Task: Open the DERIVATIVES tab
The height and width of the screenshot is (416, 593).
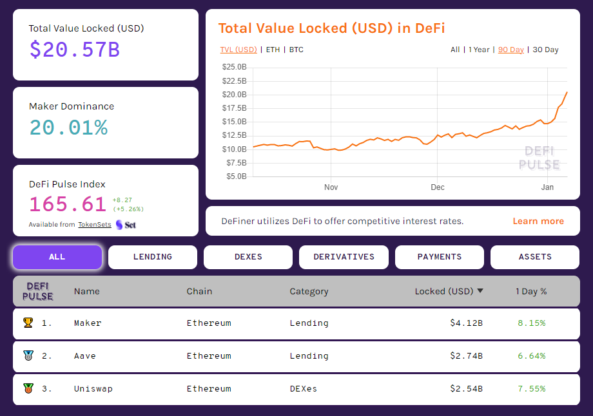Action: coord(344,257)
